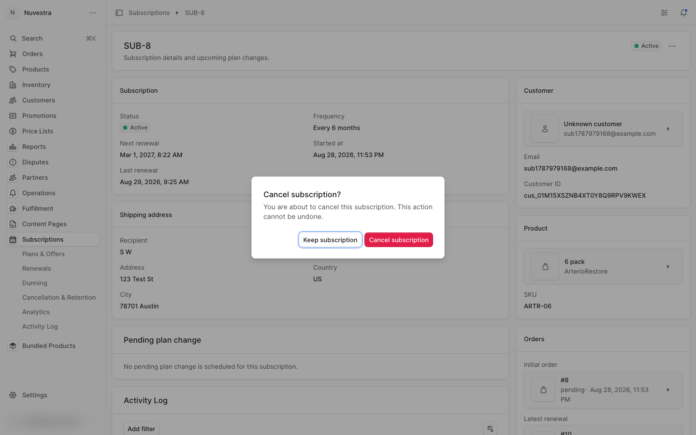696x435 pixels.
Task: Open notifications bell top right
Action: (x=683, y=13)
